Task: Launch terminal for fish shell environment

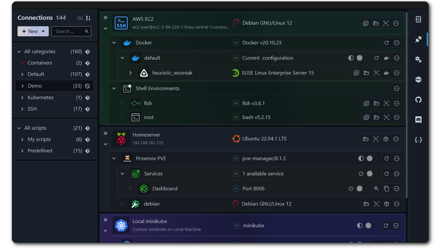Action: [x=366, y=103]
